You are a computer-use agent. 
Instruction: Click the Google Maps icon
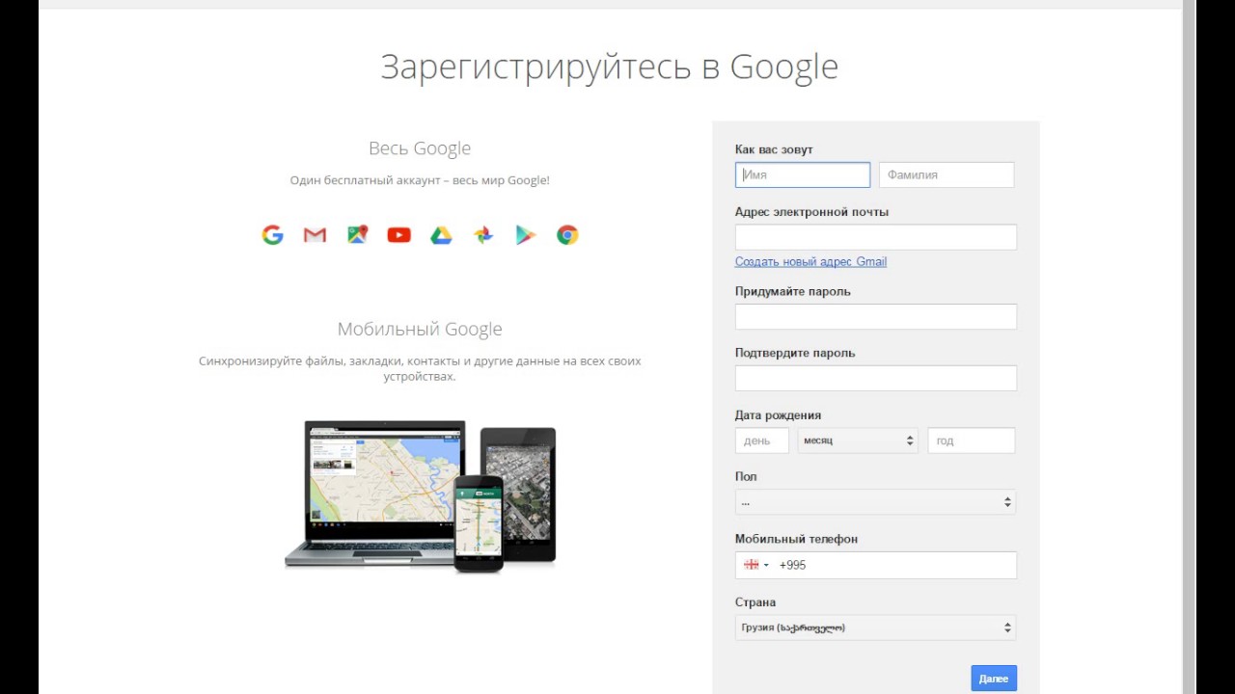[357, 235]
